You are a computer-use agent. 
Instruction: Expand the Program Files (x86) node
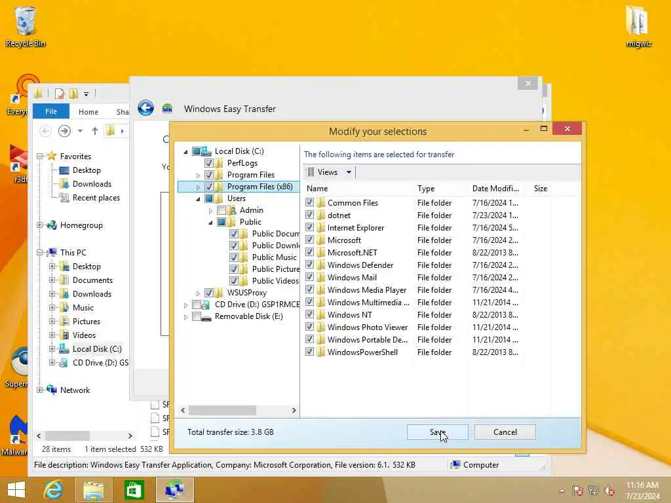[198, 187]
